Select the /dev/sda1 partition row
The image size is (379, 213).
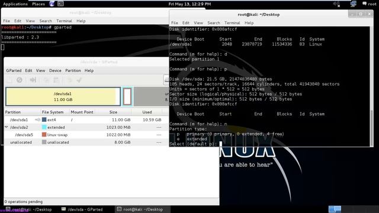pos(86,120)
